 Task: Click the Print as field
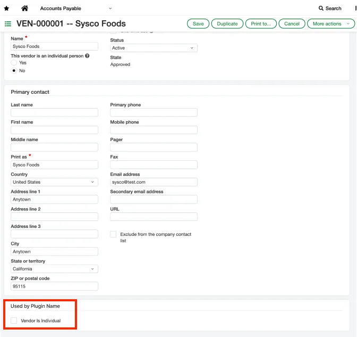[54, 165]
